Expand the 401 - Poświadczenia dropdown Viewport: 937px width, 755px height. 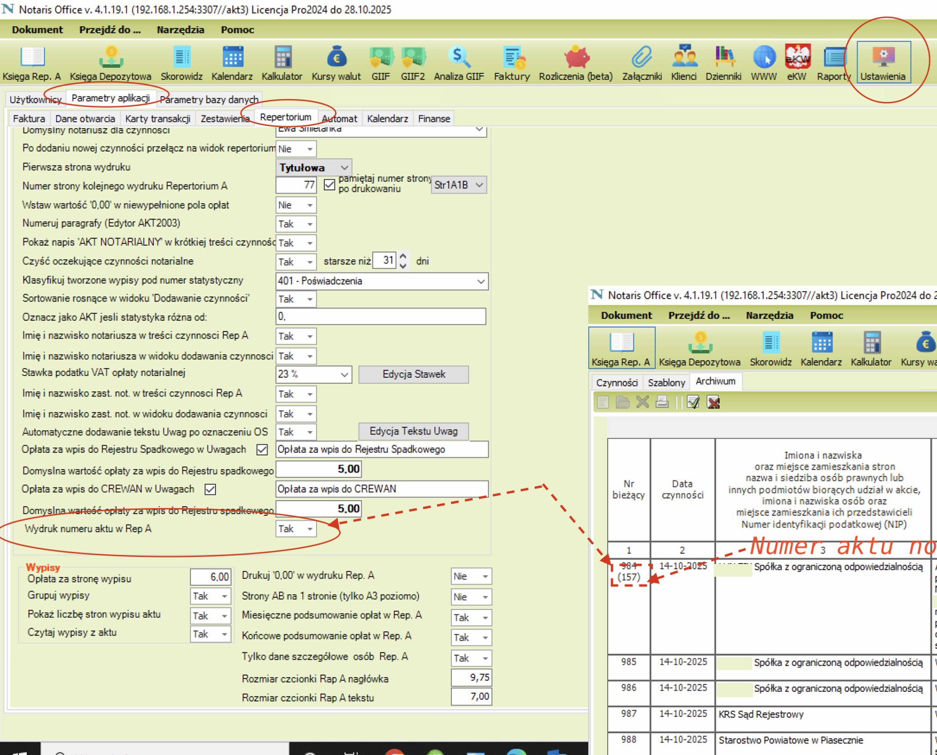pyautogui.click(x=480, y=282)
